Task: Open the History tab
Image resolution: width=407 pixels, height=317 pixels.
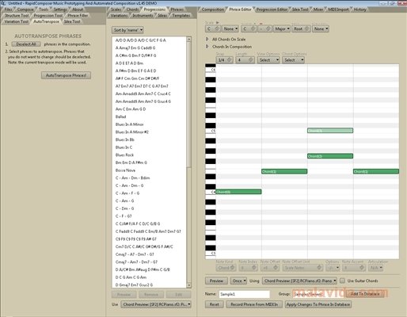Action: (360, 10)
